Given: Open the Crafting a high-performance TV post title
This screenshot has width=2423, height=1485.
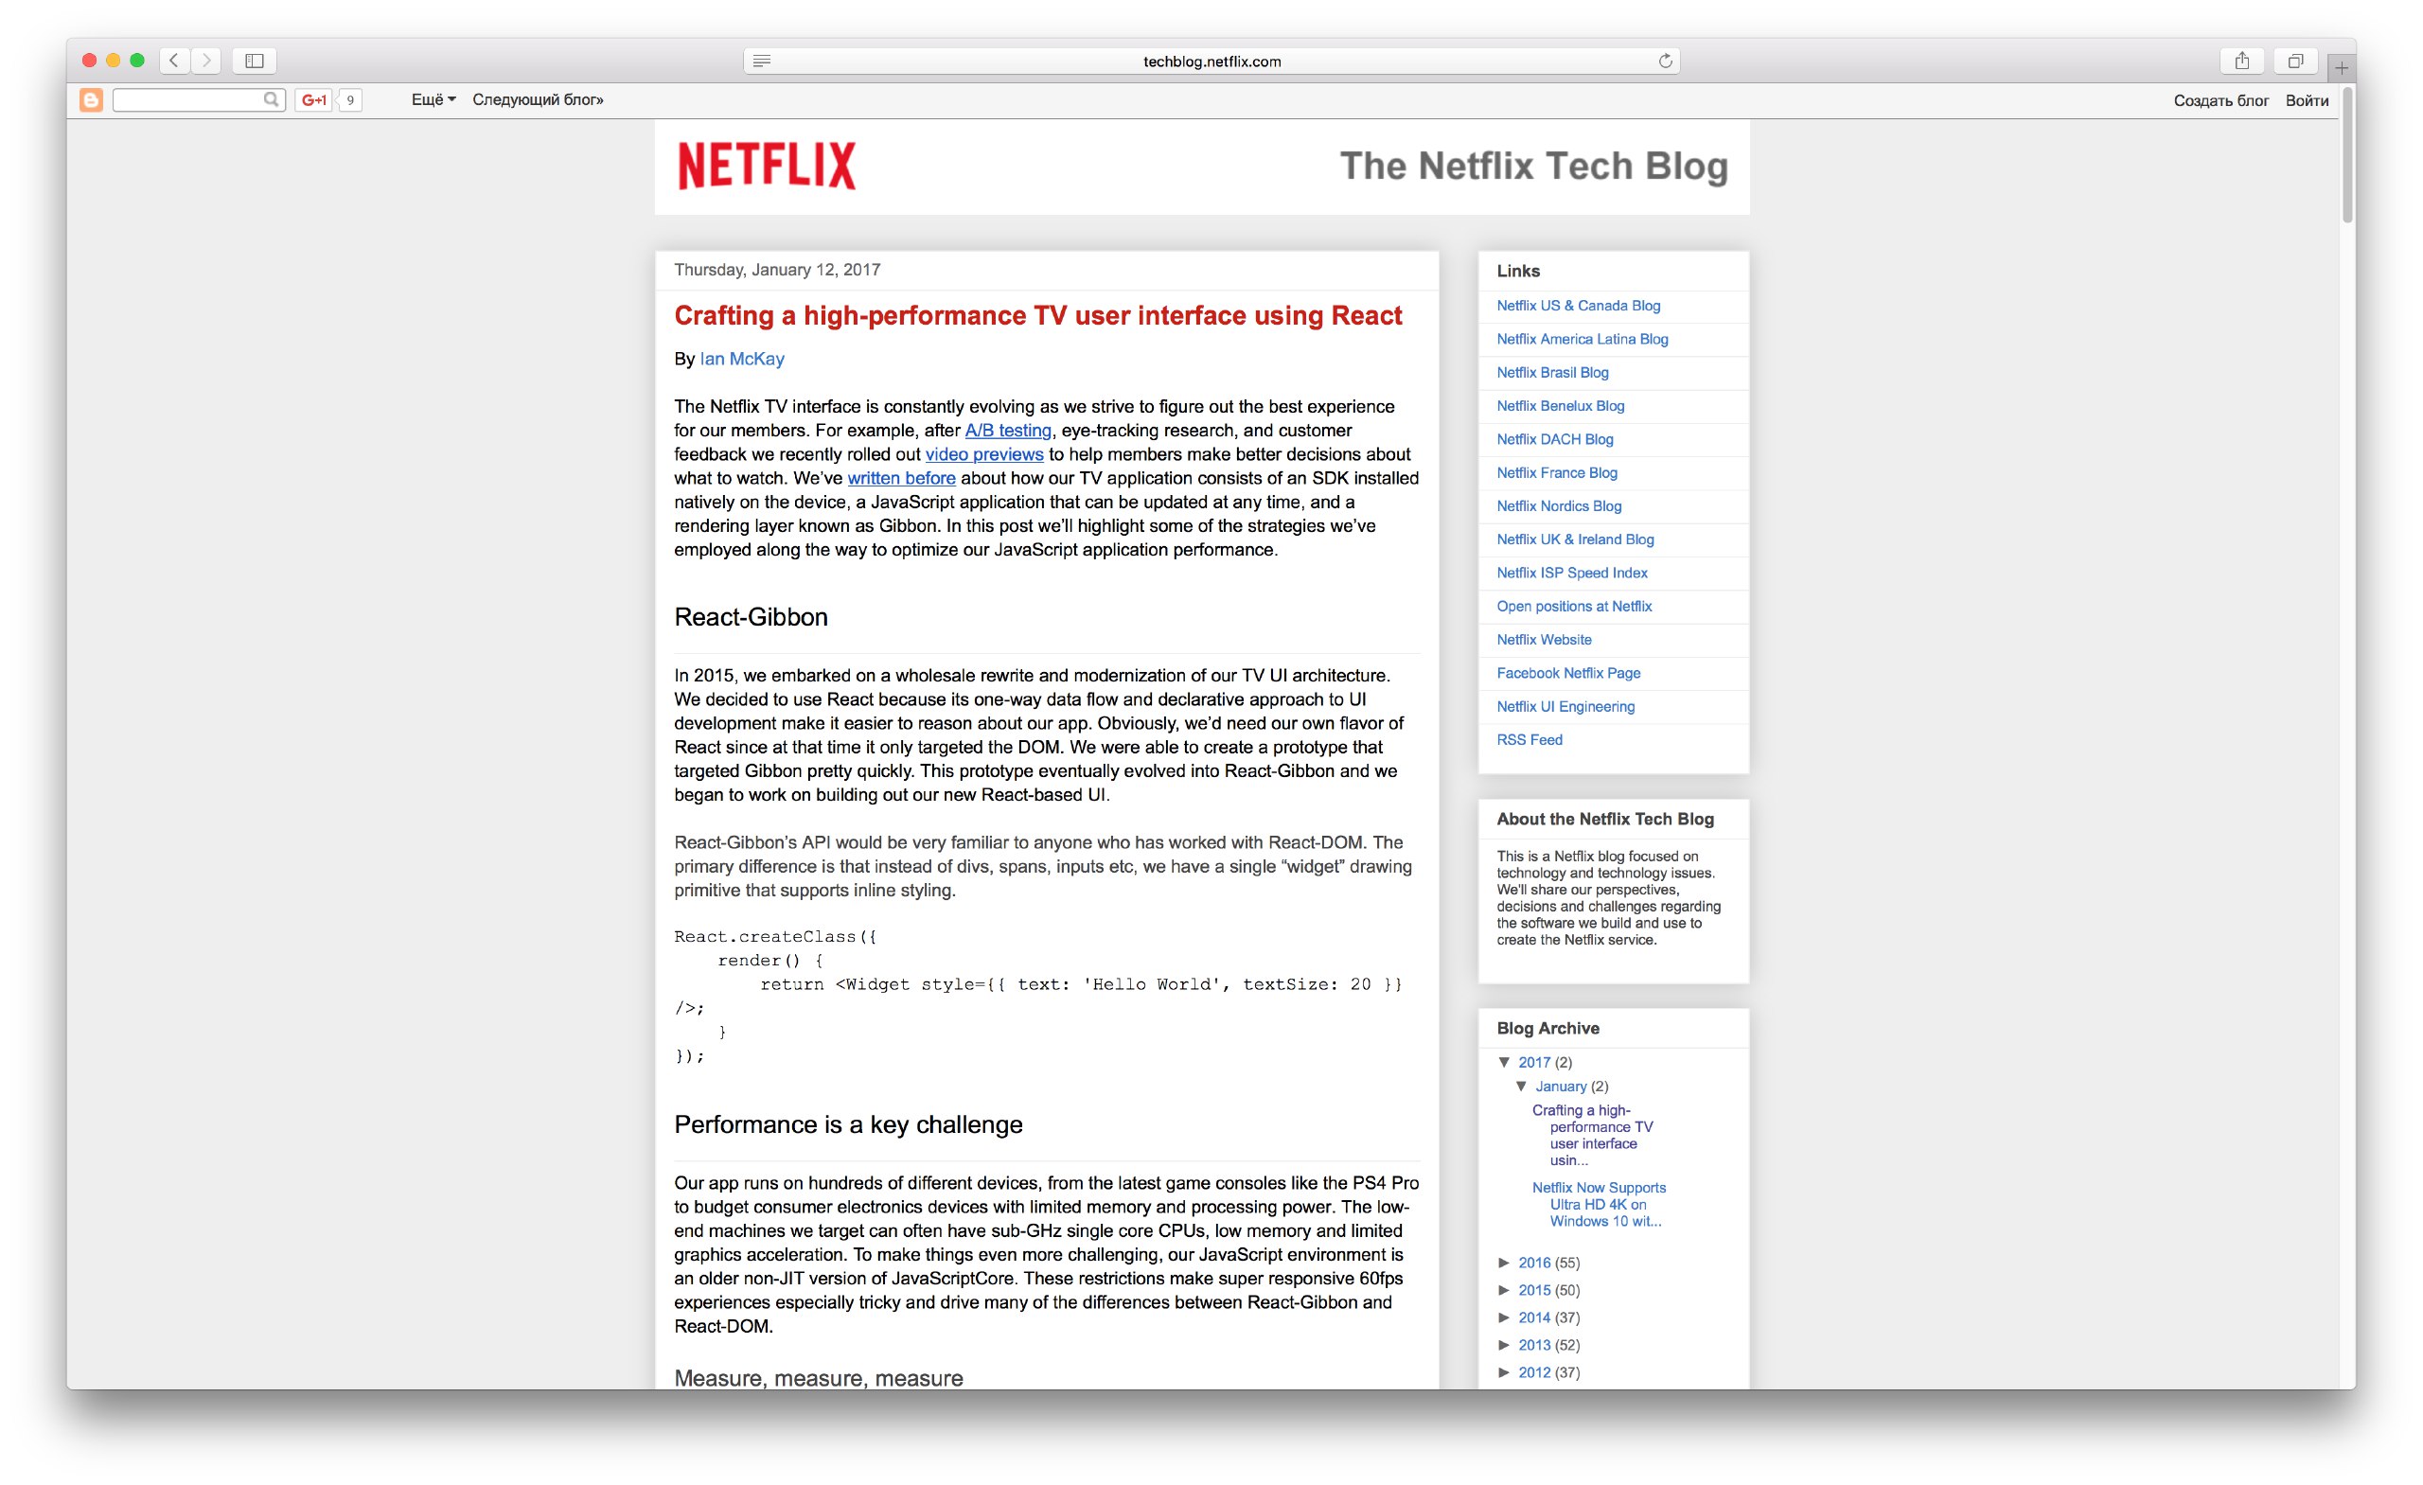Looking at the screenshot, I should (1037, 316).
